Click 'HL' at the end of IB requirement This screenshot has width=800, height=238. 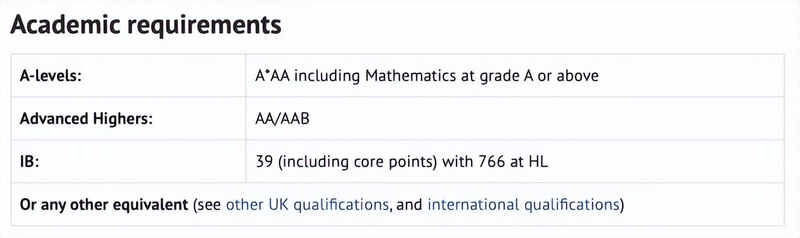[x=538, y=162]
